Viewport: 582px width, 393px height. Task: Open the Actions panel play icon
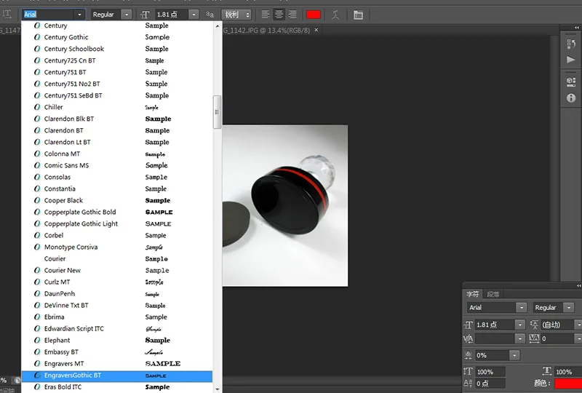571,60
